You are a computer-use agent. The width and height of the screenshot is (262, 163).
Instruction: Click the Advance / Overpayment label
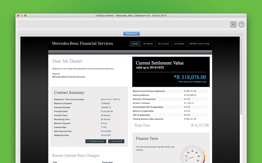144,99
